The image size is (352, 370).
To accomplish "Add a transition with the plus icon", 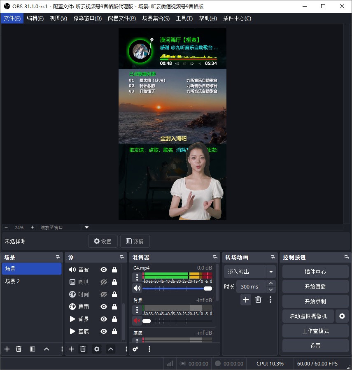I will [246, 300].
